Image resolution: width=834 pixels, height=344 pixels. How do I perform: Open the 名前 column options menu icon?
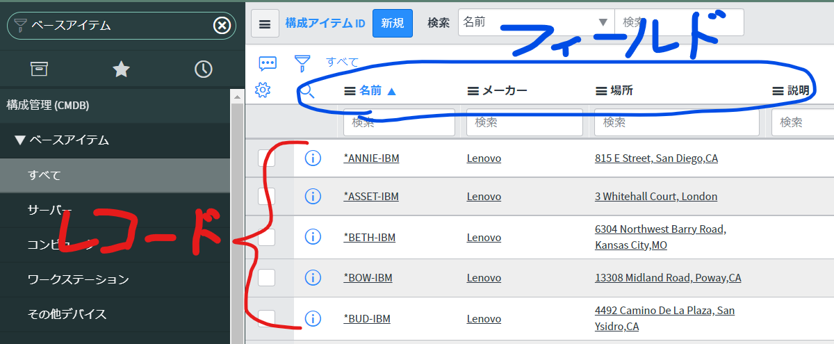pyautogui.click(x=350, y=90)
